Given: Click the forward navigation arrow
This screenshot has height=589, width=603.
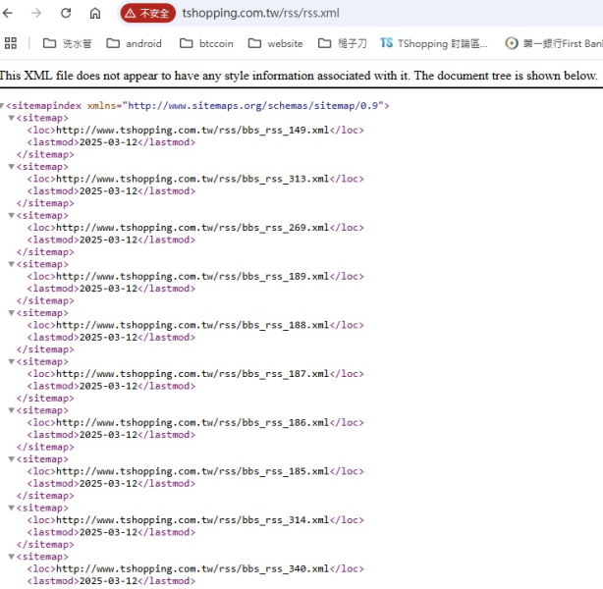Looking at the screenshot, I should coord(37,14).
